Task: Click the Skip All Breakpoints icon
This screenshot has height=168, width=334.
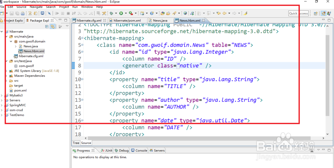Action: point(49,13)
